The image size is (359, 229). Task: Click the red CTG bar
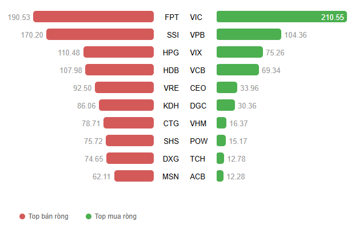(x=129, y=123)
